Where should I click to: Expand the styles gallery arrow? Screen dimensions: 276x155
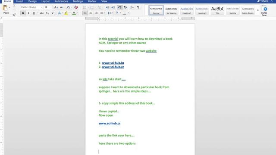[x=258, y=10]
